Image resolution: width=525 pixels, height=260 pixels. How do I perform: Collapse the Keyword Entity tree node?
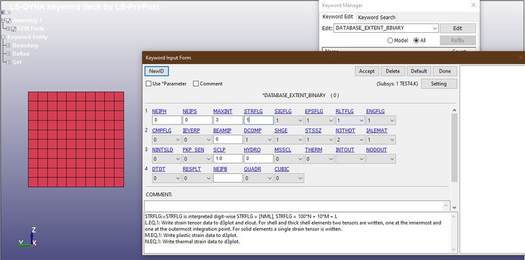point(3,37)
